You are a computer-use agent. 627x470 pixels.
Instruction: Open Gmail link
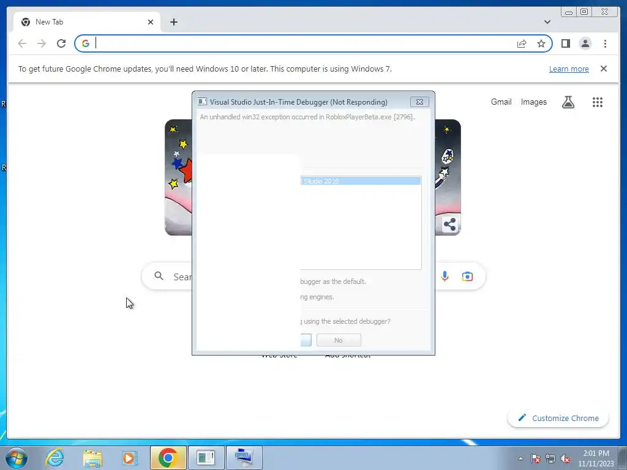coord(501,102)
